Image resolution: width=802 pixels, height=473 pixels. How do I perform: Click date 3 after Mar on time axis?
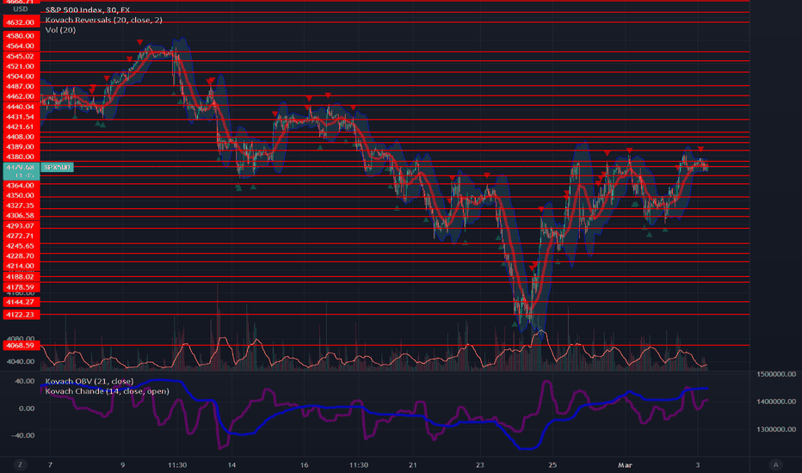pyautogui.click(x=698, y=464)
